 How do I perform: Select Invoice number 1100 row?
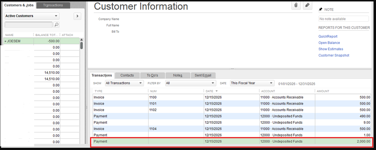(232, 97)
